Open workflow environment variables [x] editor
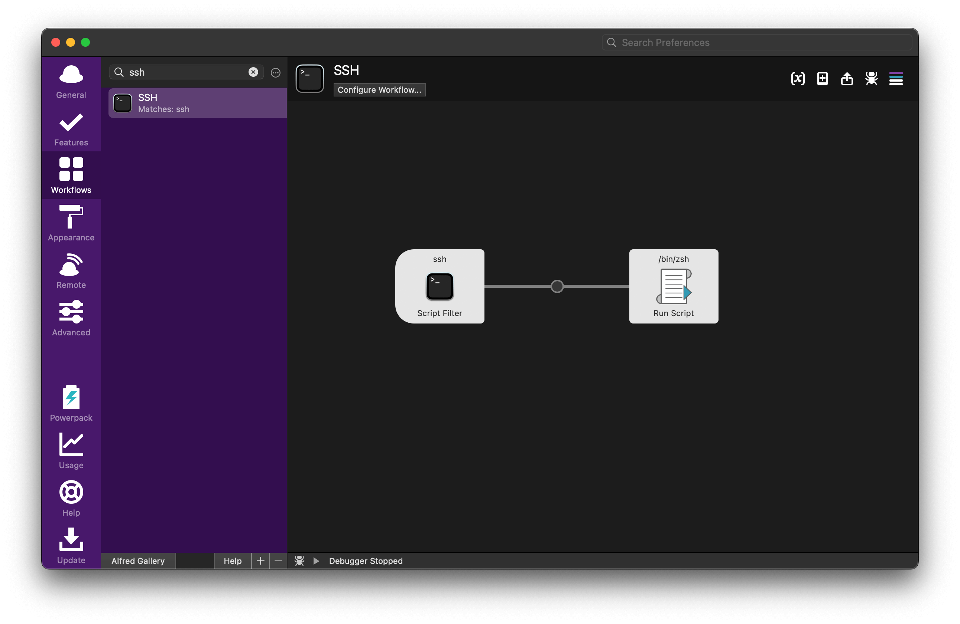 pos(797,79)
